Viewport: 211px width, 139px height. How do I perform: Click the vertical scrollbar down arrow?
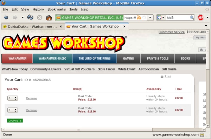[x=208, y=126]
